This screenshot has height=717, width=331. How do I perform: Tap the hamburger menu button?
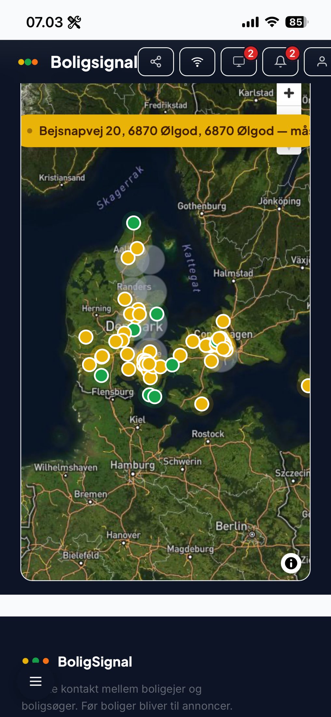pyautogui.click(x=36, y=681)
